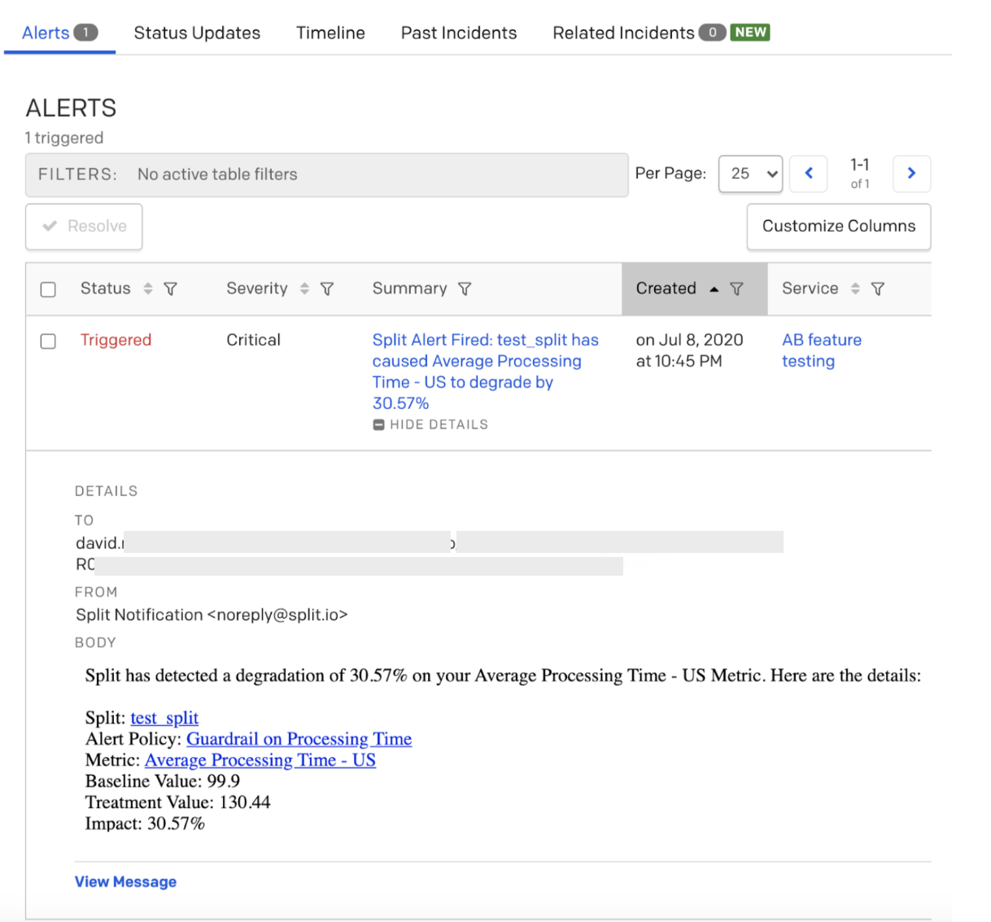Click the AB feature testing service link

click(821, 350)
